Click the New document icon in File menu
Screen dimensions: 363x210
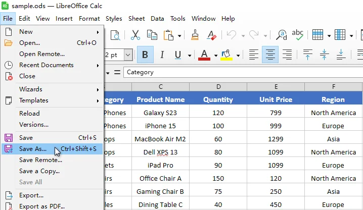[x=9, y=32]
